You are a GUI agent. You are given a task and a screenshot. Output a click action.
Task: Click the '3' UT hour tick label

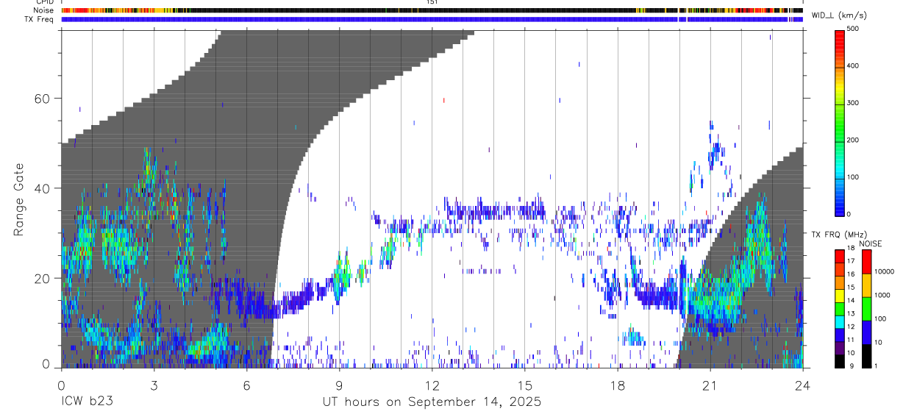coord(154,385)
